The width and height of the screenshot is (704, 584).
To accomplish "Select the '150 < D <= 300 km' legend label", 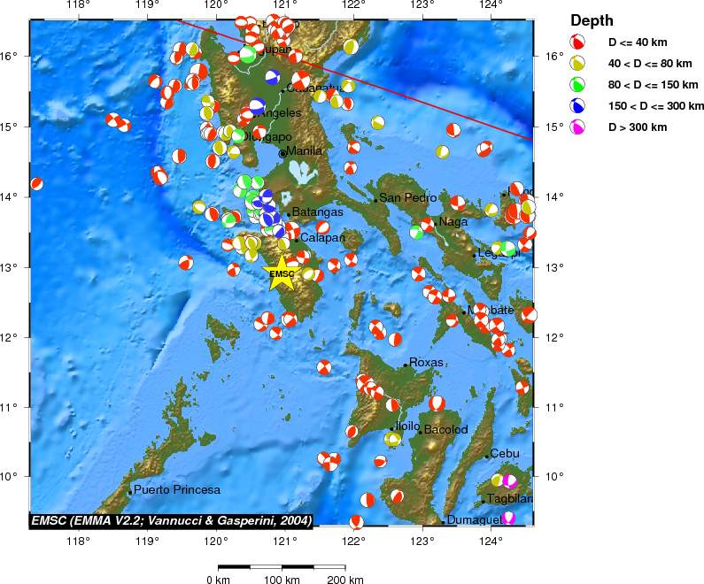I will coord(656,105).
